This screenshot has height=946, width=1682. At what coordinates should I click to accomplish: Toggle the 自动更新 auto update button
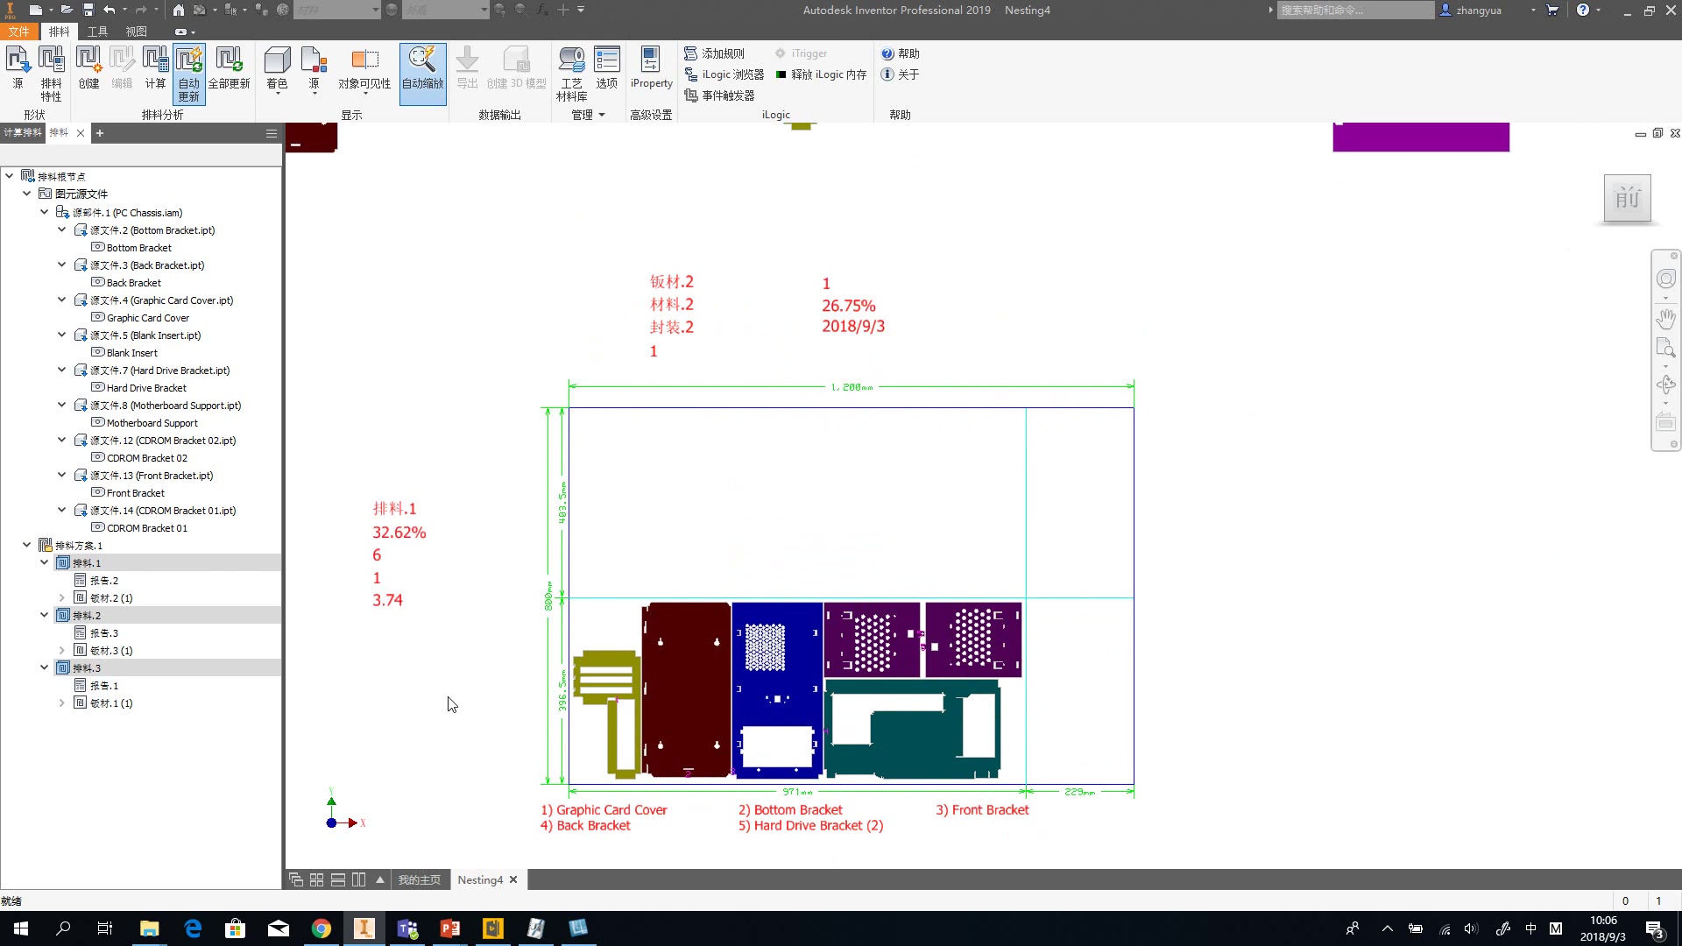click(189, 74)
